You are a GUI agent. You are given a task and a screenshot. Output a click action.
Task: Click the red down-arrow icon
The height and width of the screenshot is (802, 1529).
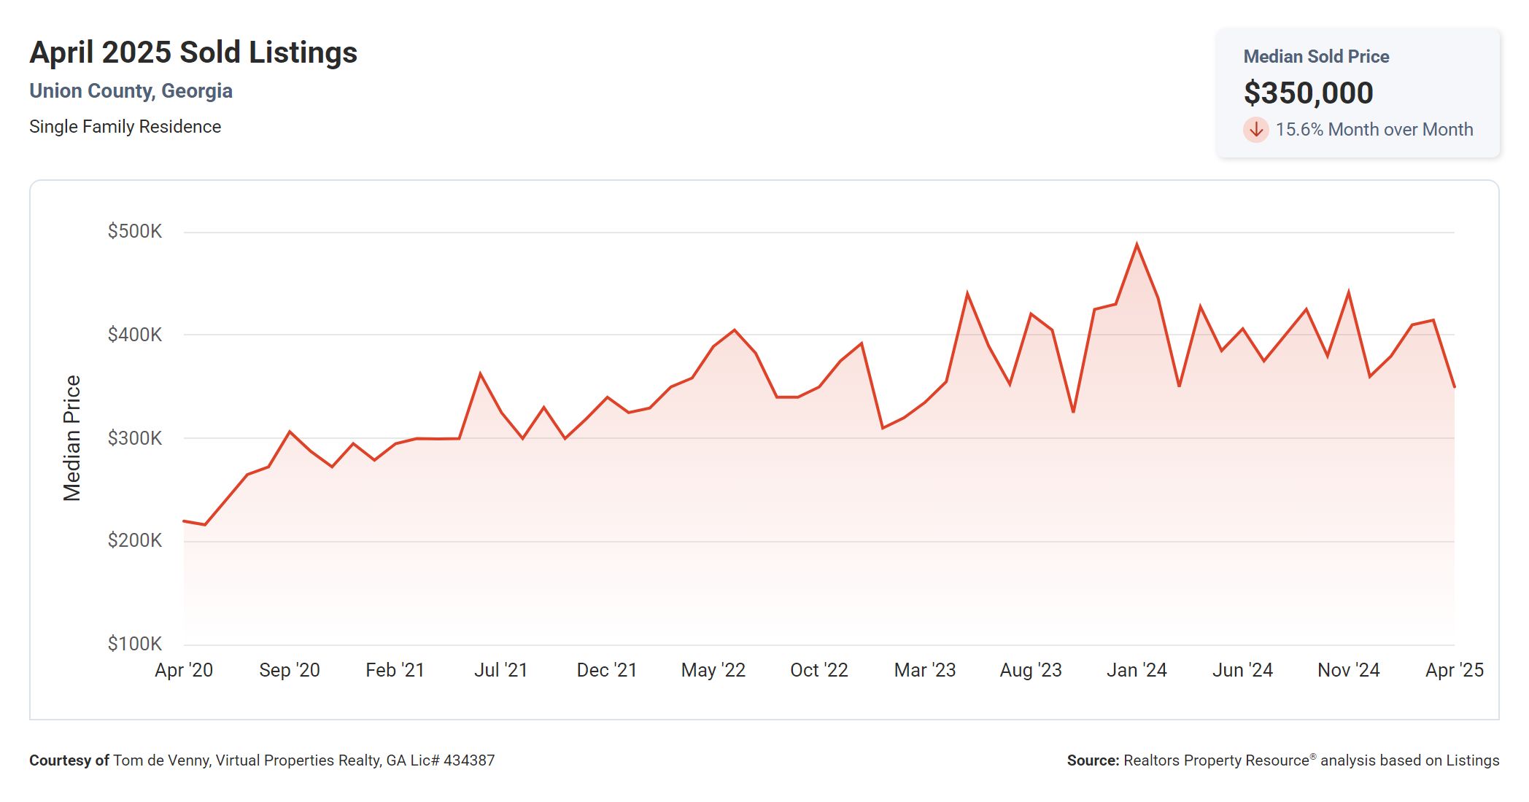(x=1255, y=130)
